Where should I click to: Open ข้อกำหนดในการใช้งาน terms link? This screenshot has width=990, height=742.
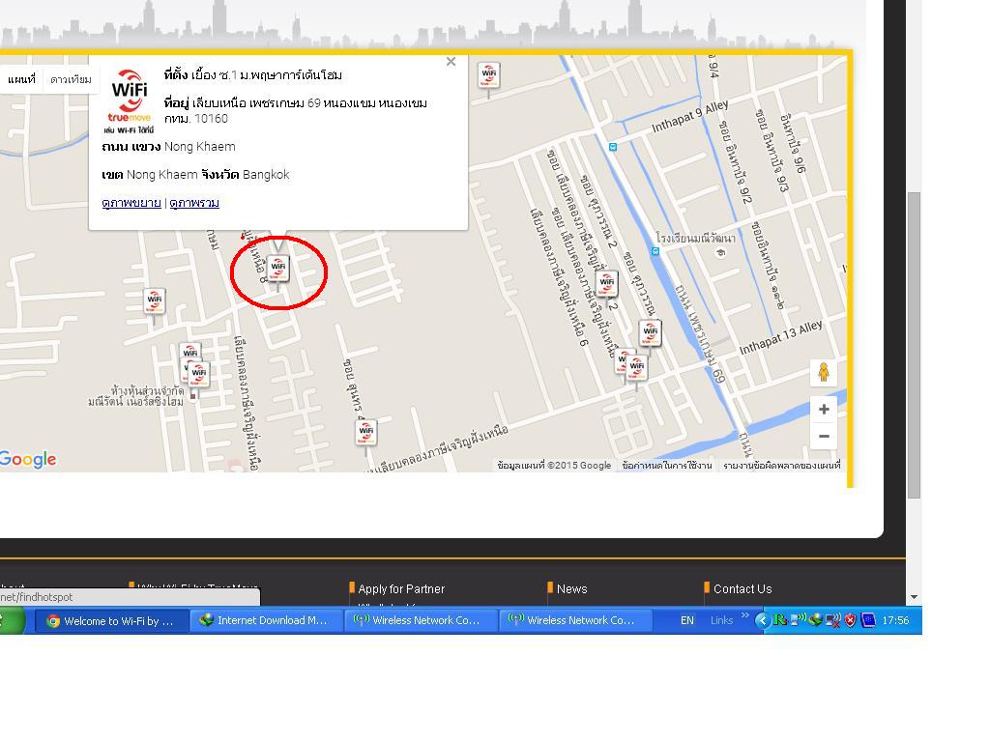[667, 466]
